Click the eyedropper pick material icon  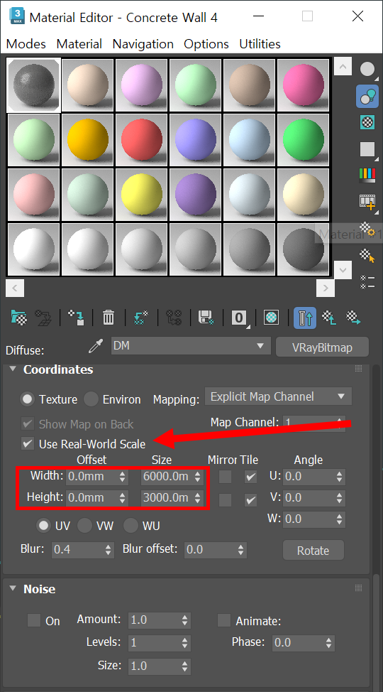tap(96, 347)
